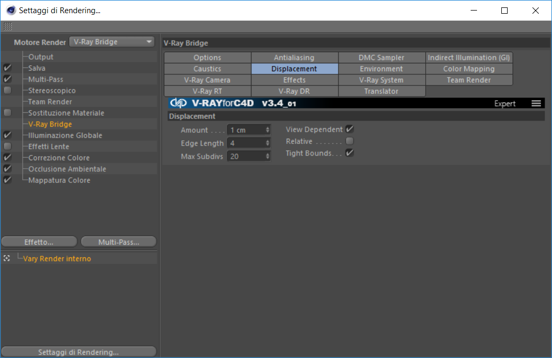552x358 pixels.
Task: Click the Settaggi di Rendering... bottom button
Action: pyautogui.click(x=79, y=352)
